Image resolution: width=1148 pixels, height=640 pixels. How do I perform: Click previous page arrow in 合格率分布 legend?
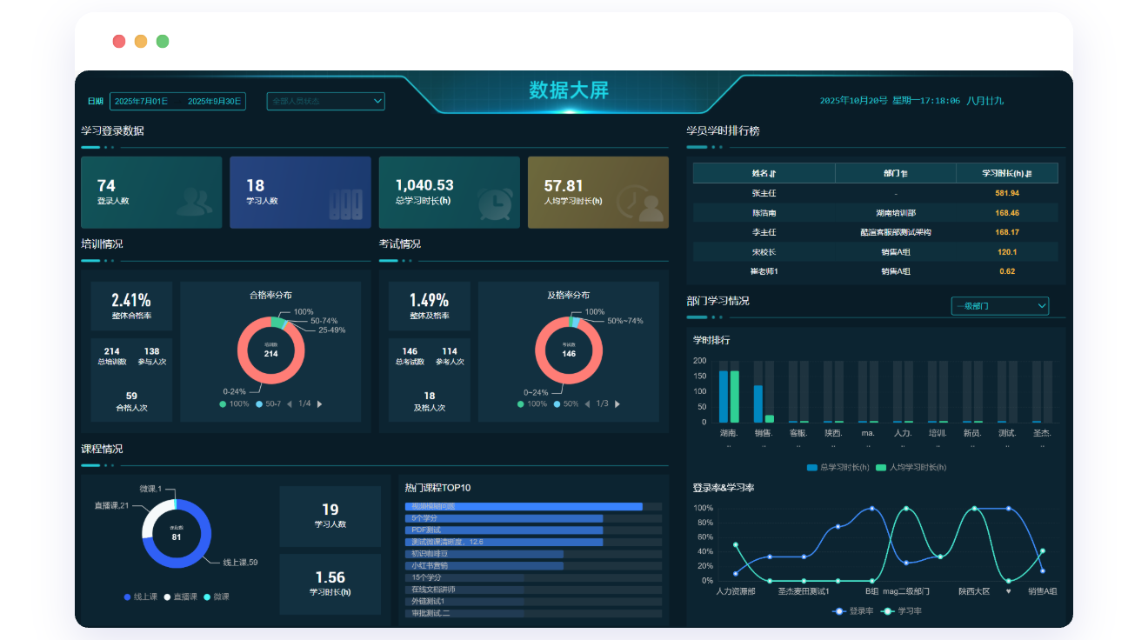coord(289,403)
